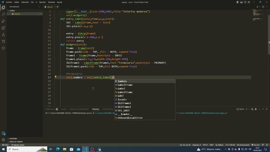Run Python file with the play button

(257, 7)
